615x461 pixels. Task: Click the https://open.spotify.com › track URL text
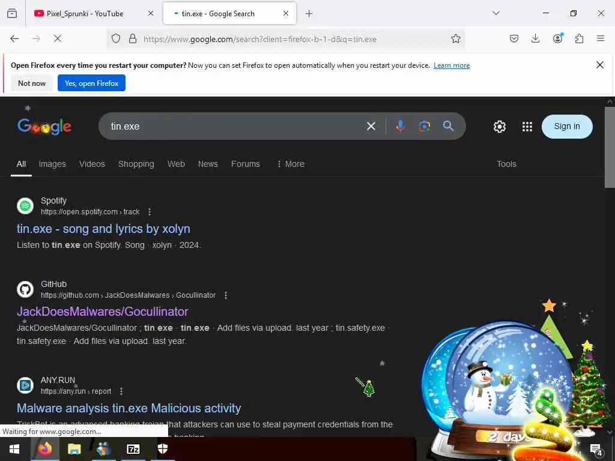pos(90,212)
